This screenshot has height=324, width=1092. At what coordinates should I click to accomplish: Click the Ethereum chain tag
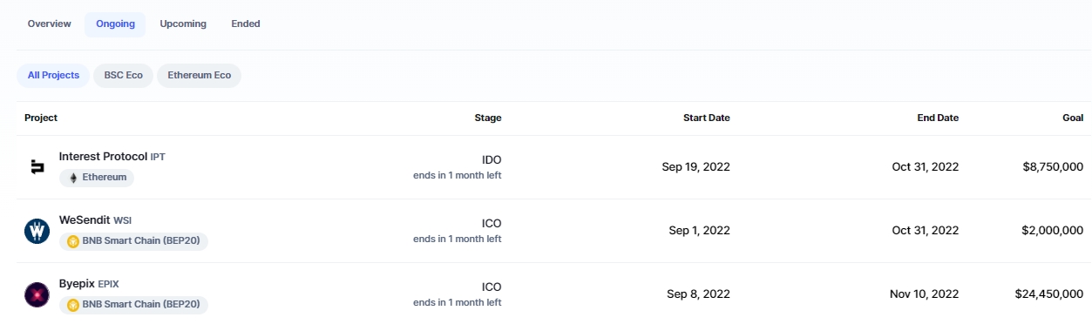[x=97, y=177]
